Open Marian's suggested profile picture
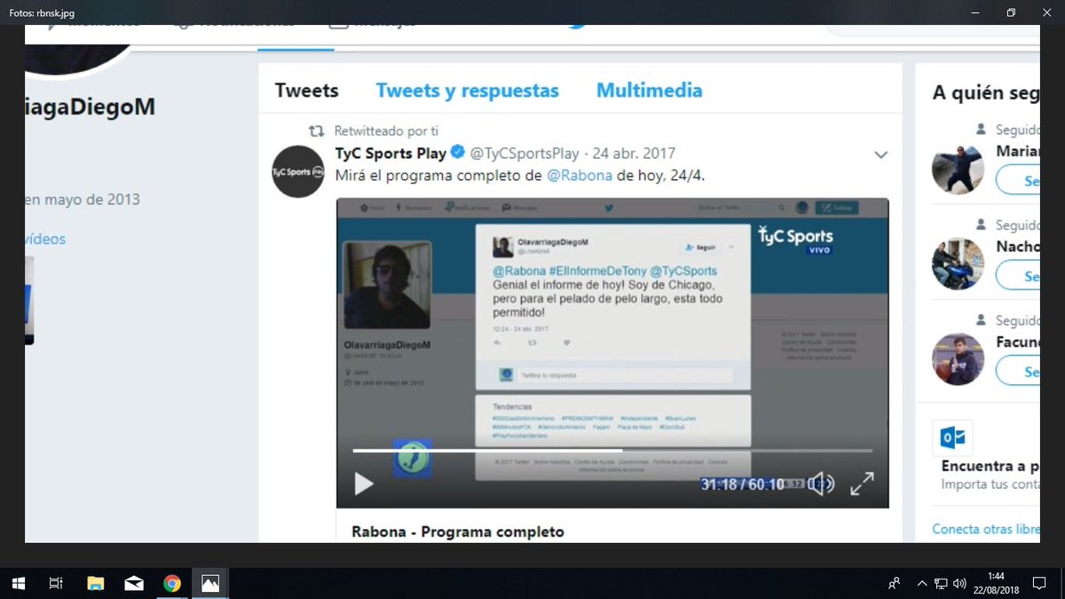Image resolution: width=1065 pixels, height=599 pixels. point(958,168)
